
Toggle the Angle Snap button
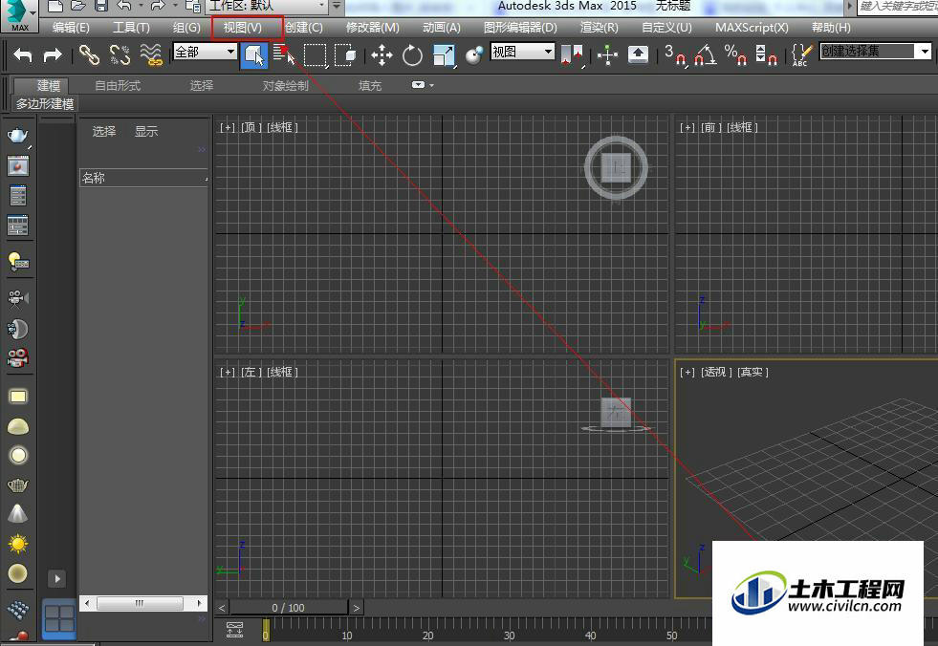point(706,55)
